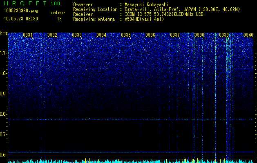
Task: Click the Ovserver field label
Action: coord(83,4)
